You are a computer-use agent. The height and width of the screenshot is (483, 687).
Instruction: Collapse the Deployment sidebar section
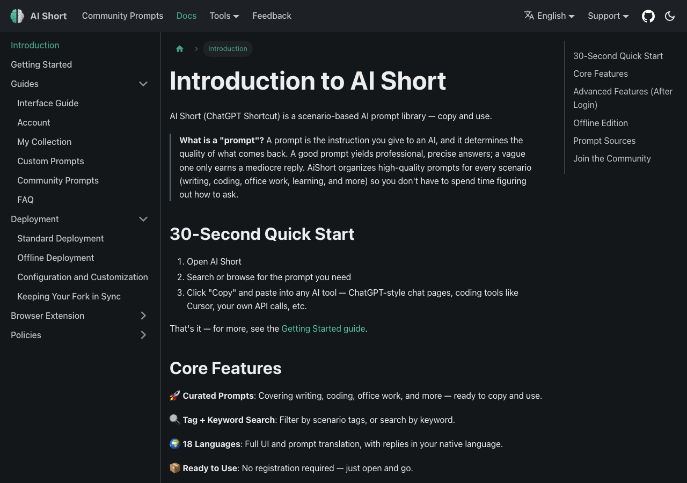(x=143, y=219)
